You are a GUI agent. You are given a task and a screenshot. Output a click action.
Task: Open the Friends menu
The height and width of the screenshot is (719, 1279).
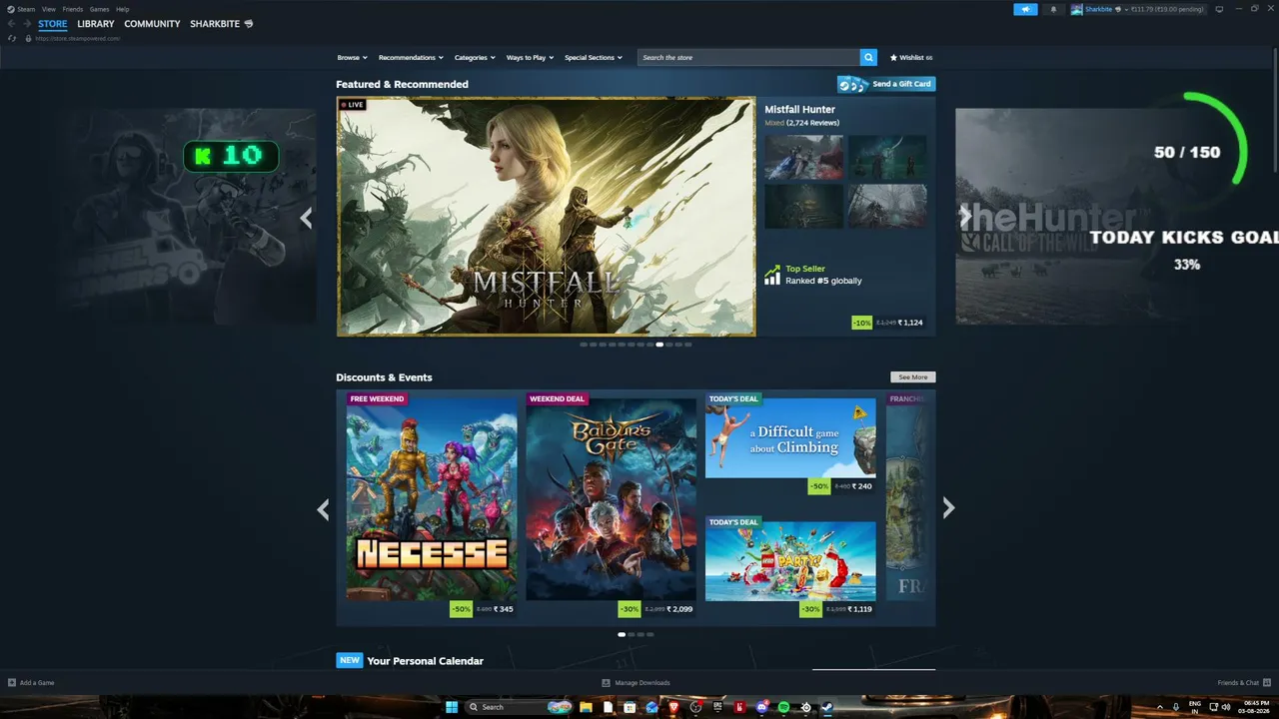point(73,9)
